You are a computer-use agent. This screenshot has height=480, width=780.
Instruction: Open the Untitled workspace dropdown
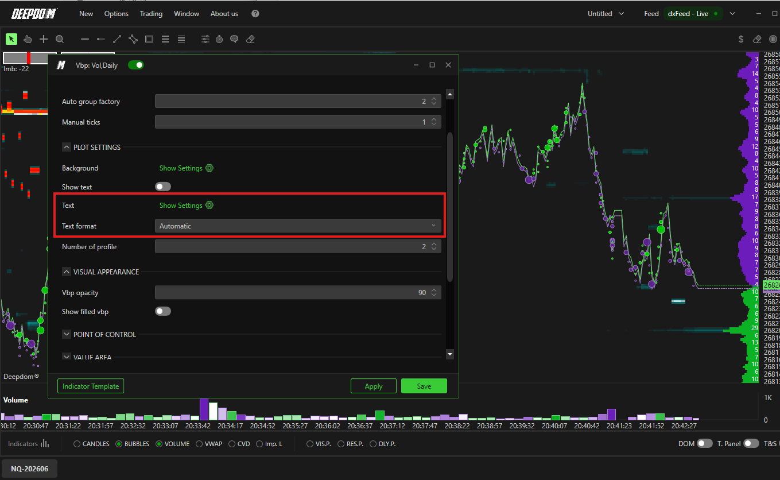[x=607, y=14]
